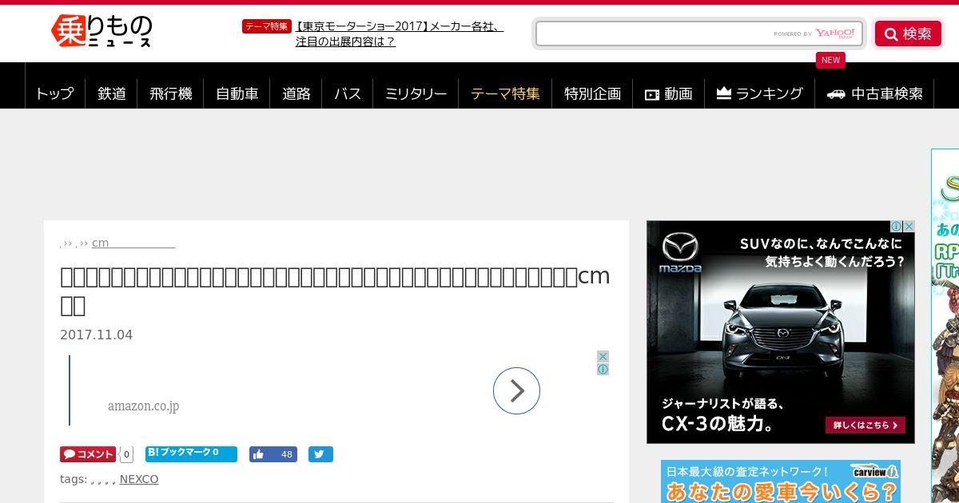Click the article date 2017.11.04
The height and width of the screenshot is (503, 959).
[x=97, y=335]
